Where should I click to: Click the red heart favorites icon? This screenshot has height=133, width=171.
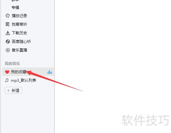(7, 72)
